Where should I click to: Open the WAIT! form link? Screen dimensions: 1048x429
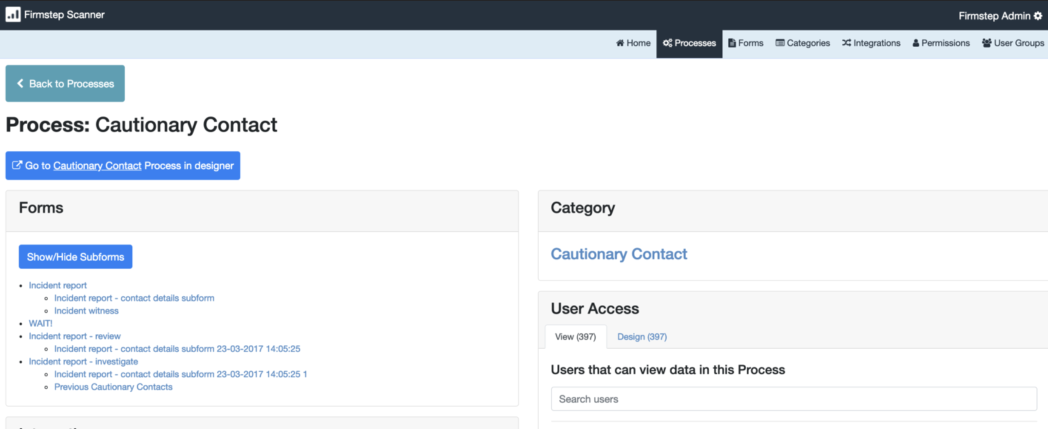[40, 323]
